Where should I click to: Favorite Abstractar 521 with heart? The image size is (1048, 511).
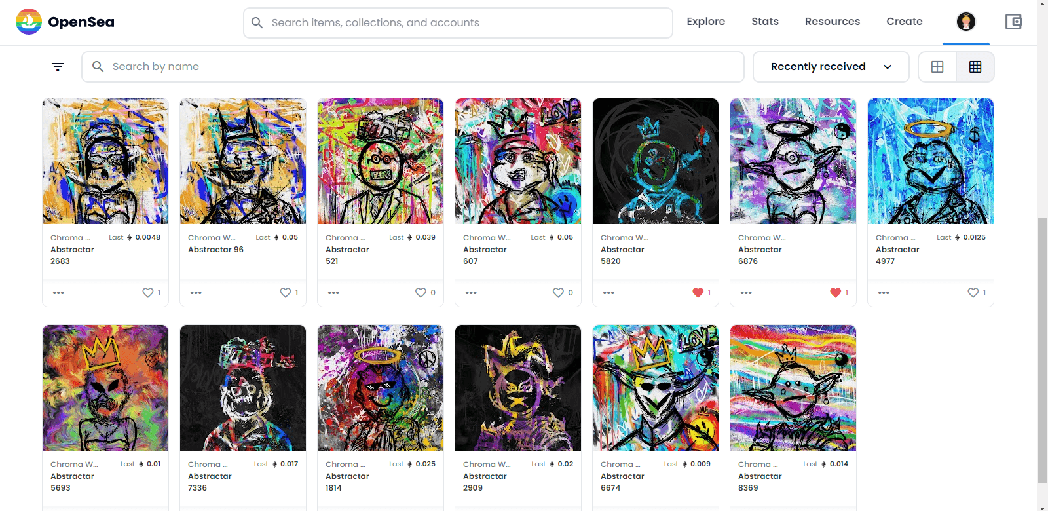(421, 293)
